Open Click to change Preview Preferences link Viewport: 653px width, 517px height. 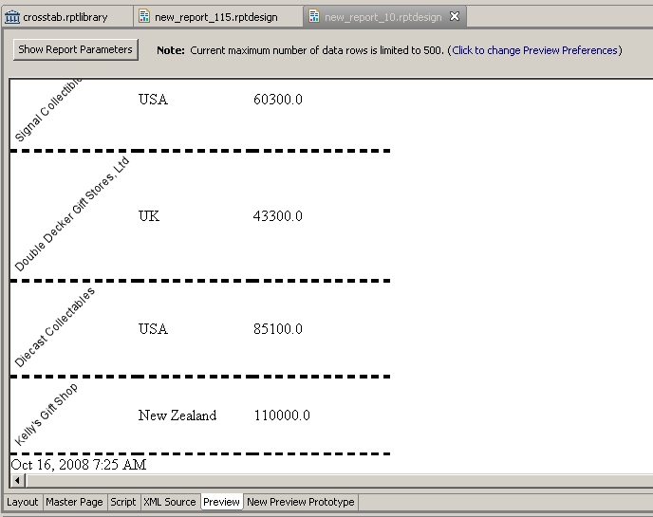[534, 50]
